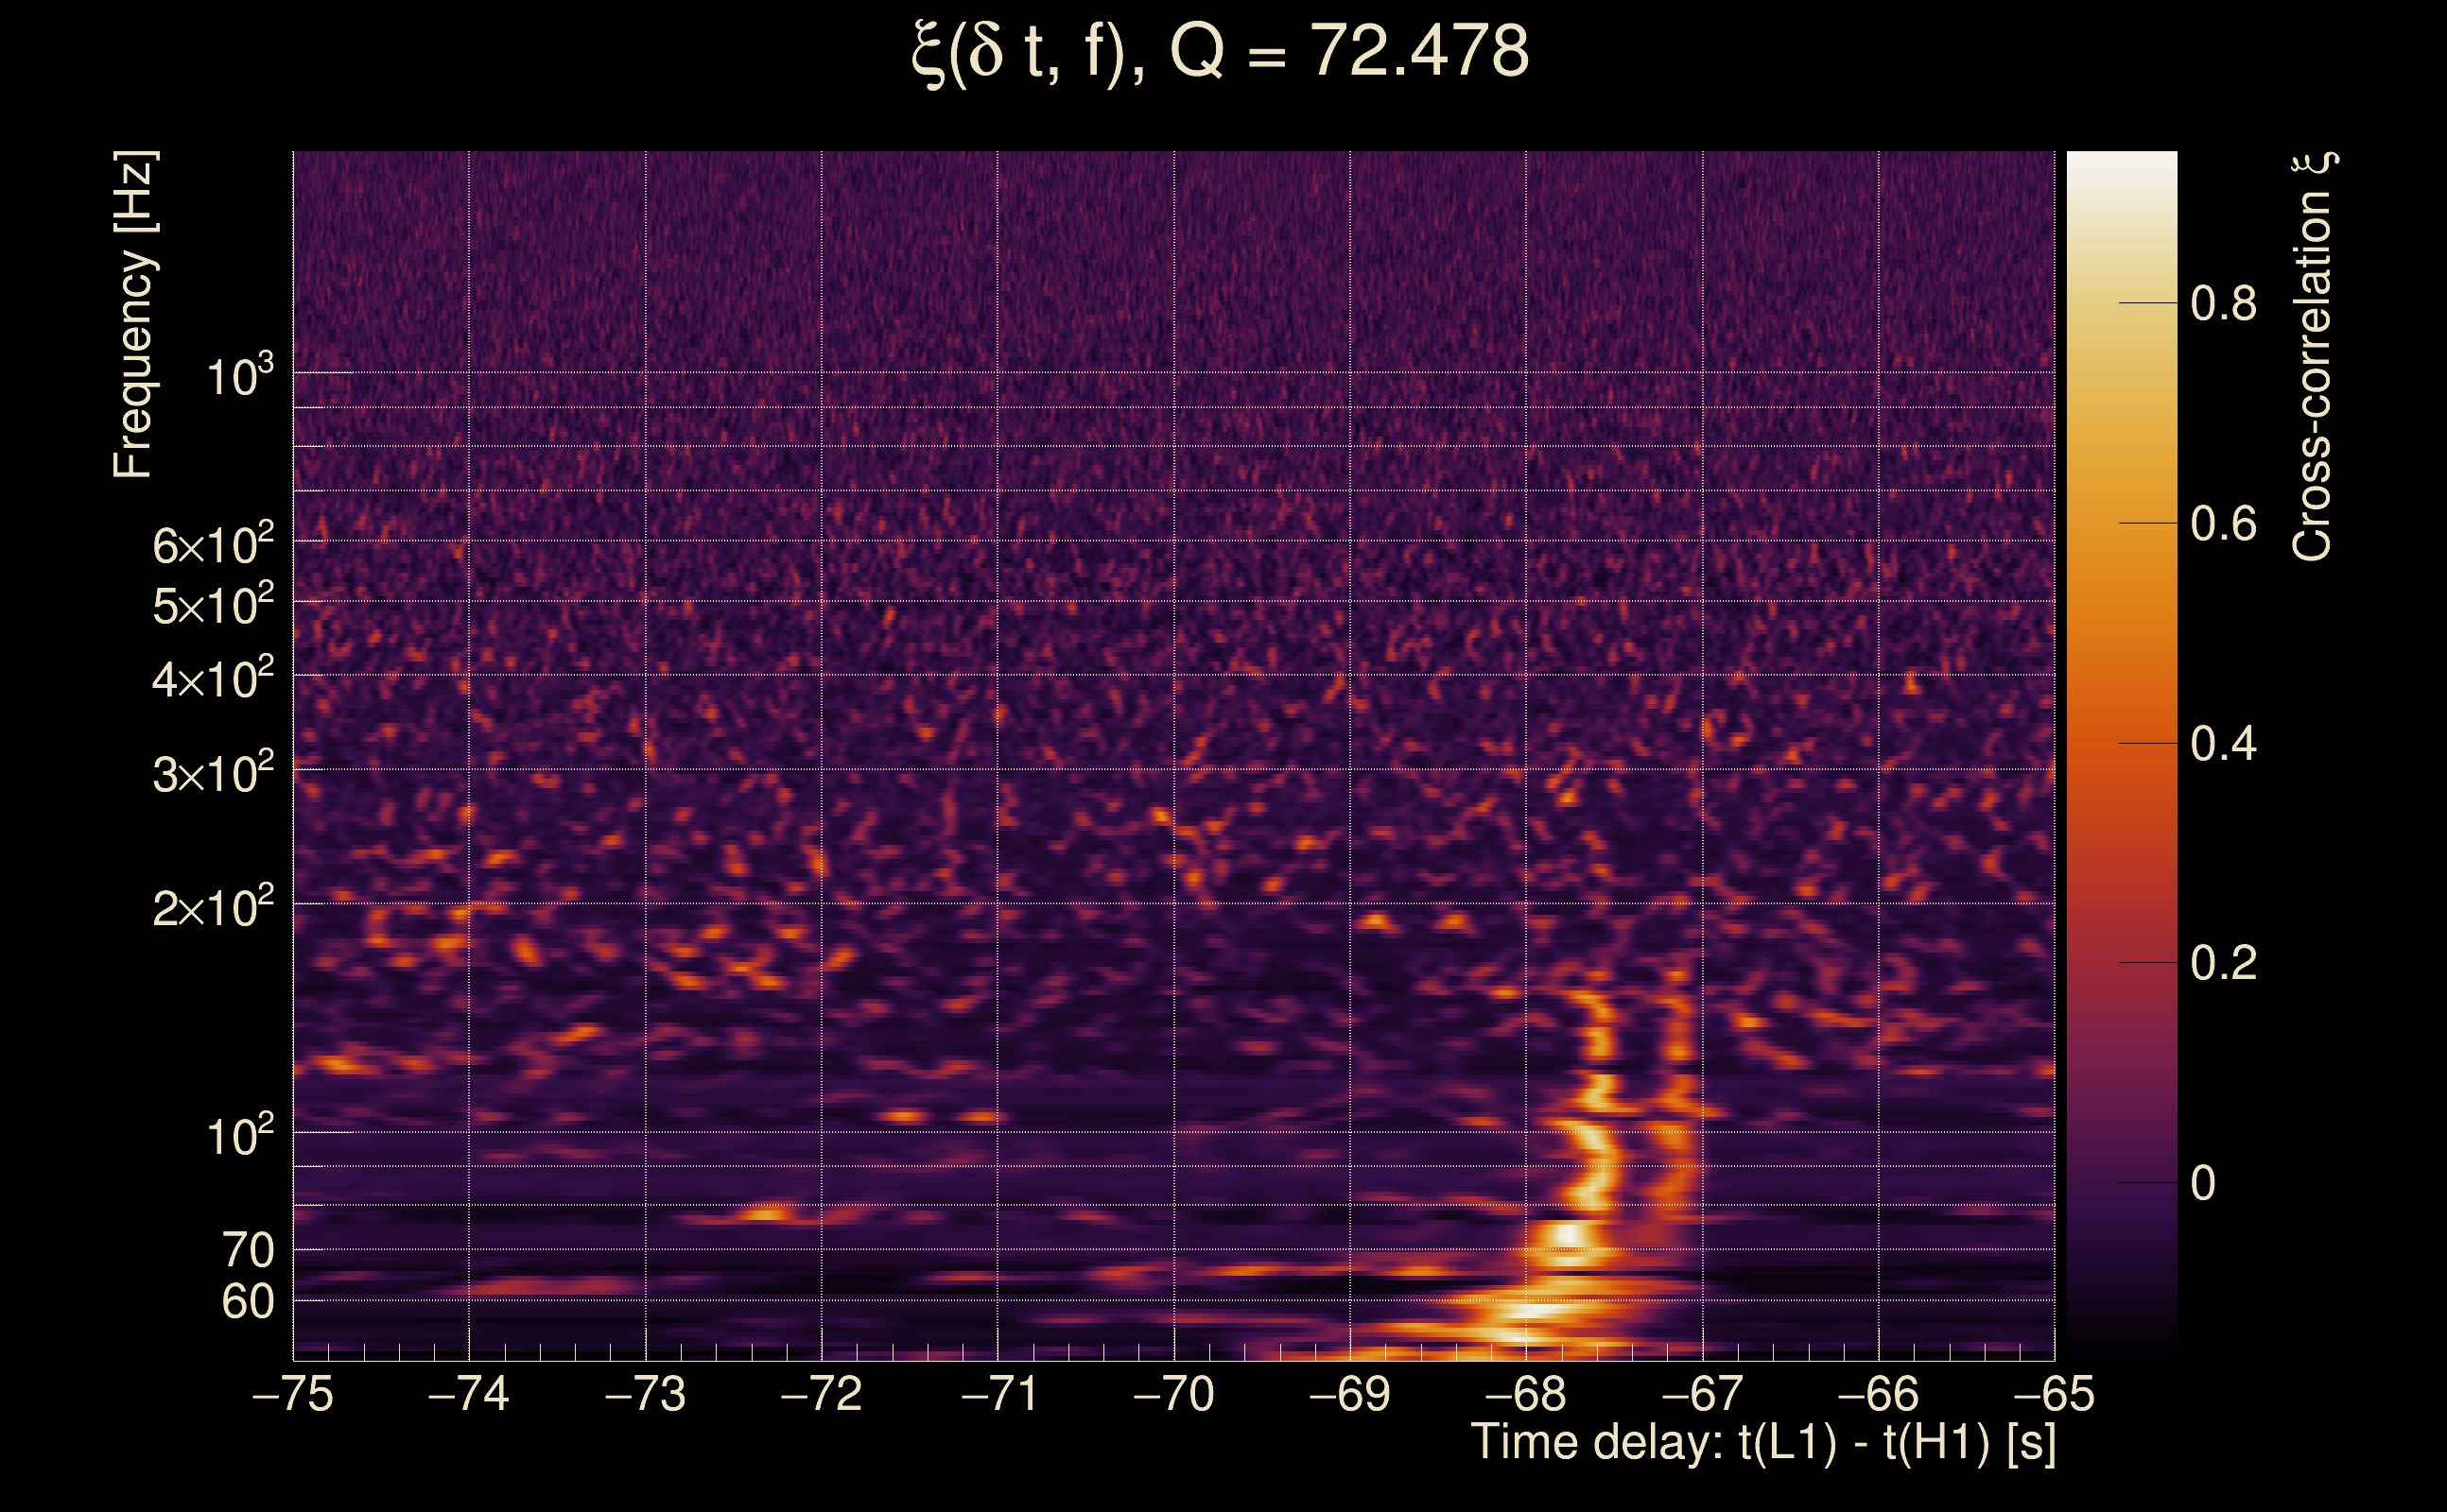Click the Time delay t(L1) - t(H1) axis label
2447x1512 pixels.
1762,1442
